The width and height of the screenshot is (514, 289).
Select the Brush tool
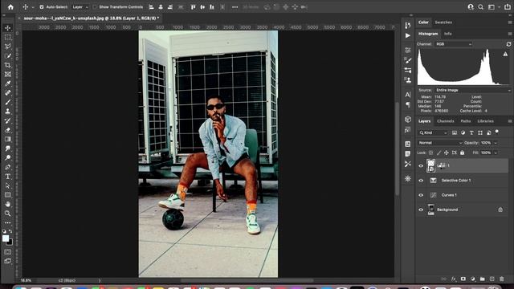coord(8,102)
